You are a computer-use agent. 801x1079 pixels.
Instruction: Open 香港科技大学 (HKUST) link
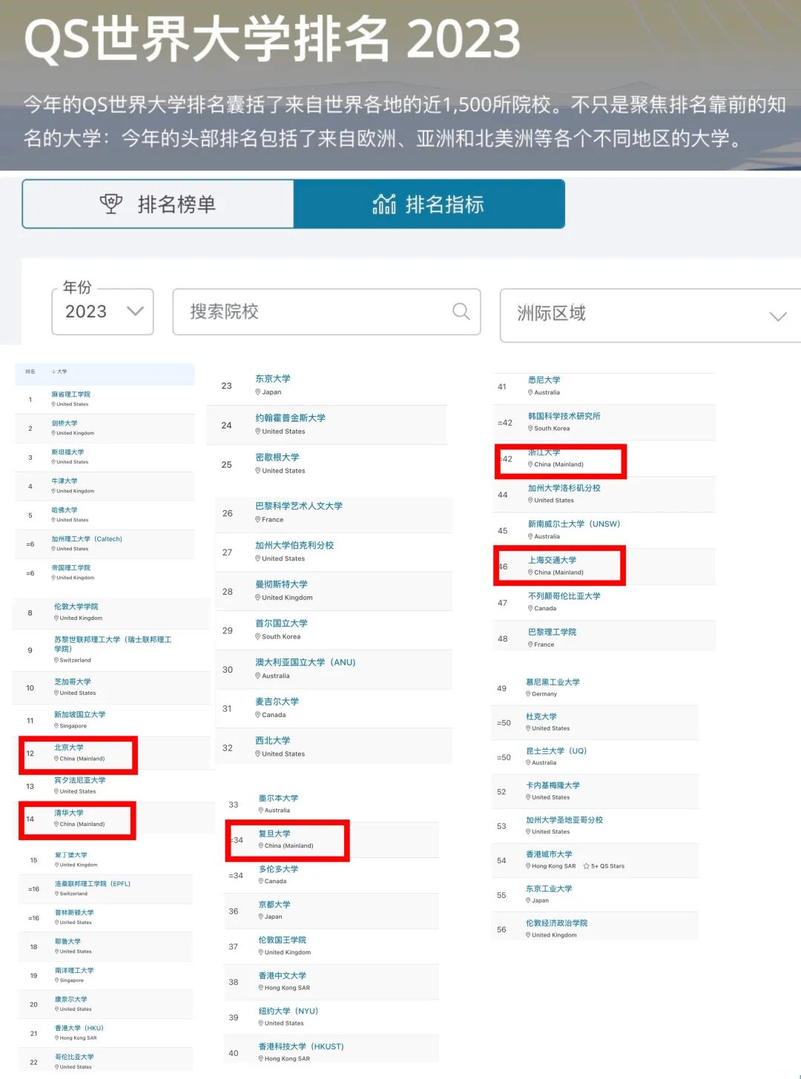301,1046
